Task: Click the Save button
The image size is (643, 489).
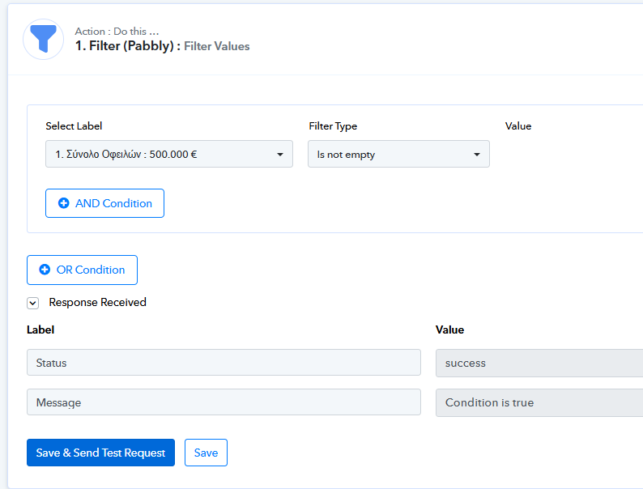Action: [x=206, y=453]
